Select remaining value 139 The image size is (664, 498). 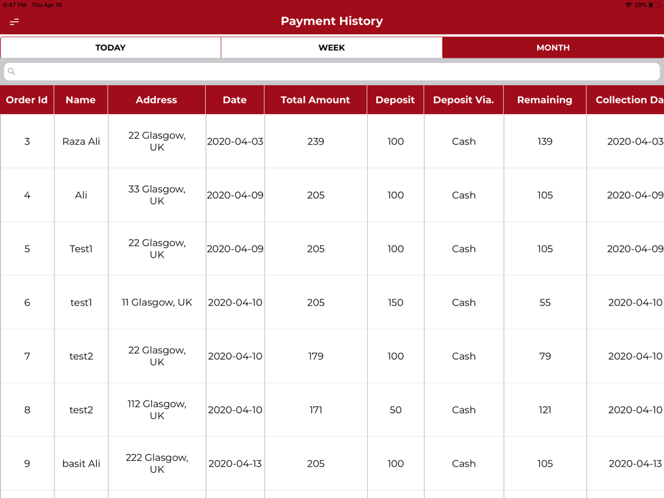coord(545,141)
